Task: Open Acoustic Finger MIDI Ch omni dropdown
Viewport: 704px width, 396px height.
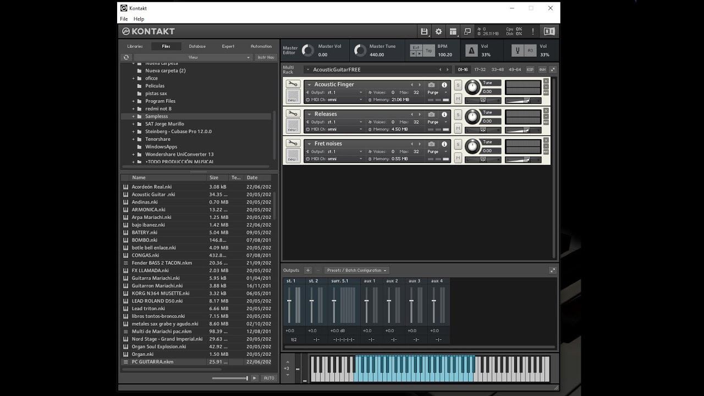Action: coord(335,100)
